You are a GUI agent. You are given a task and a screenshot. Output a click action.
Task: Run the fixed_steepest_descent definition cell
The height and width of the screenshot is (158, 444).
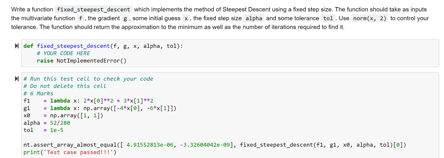pos(17,46)
